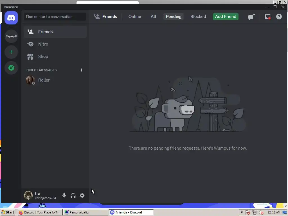Image resolution: width=288 pixels, height=216 pixels.
Task: Switch to Online friends tab
Action: point(135,17)
